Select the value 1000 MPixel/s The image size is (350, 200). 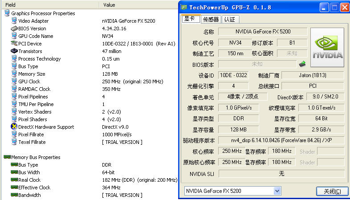click(117, 135)
